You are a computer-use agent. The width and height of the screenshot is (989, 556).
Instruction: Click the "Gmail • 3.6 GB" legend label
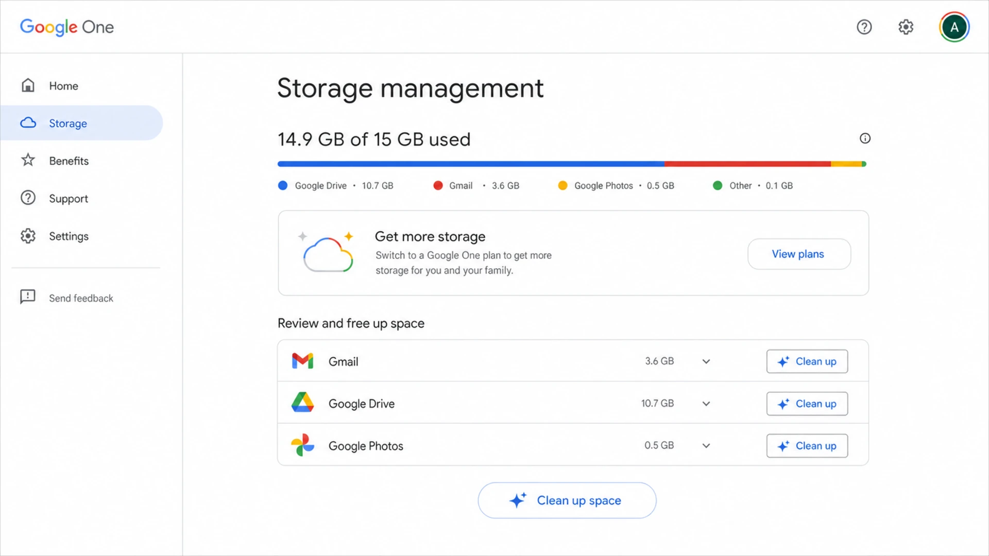(484, 185)
